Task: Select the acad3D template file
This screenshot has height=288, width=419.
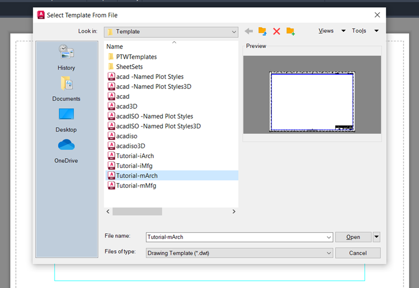Action: point(123,106)
